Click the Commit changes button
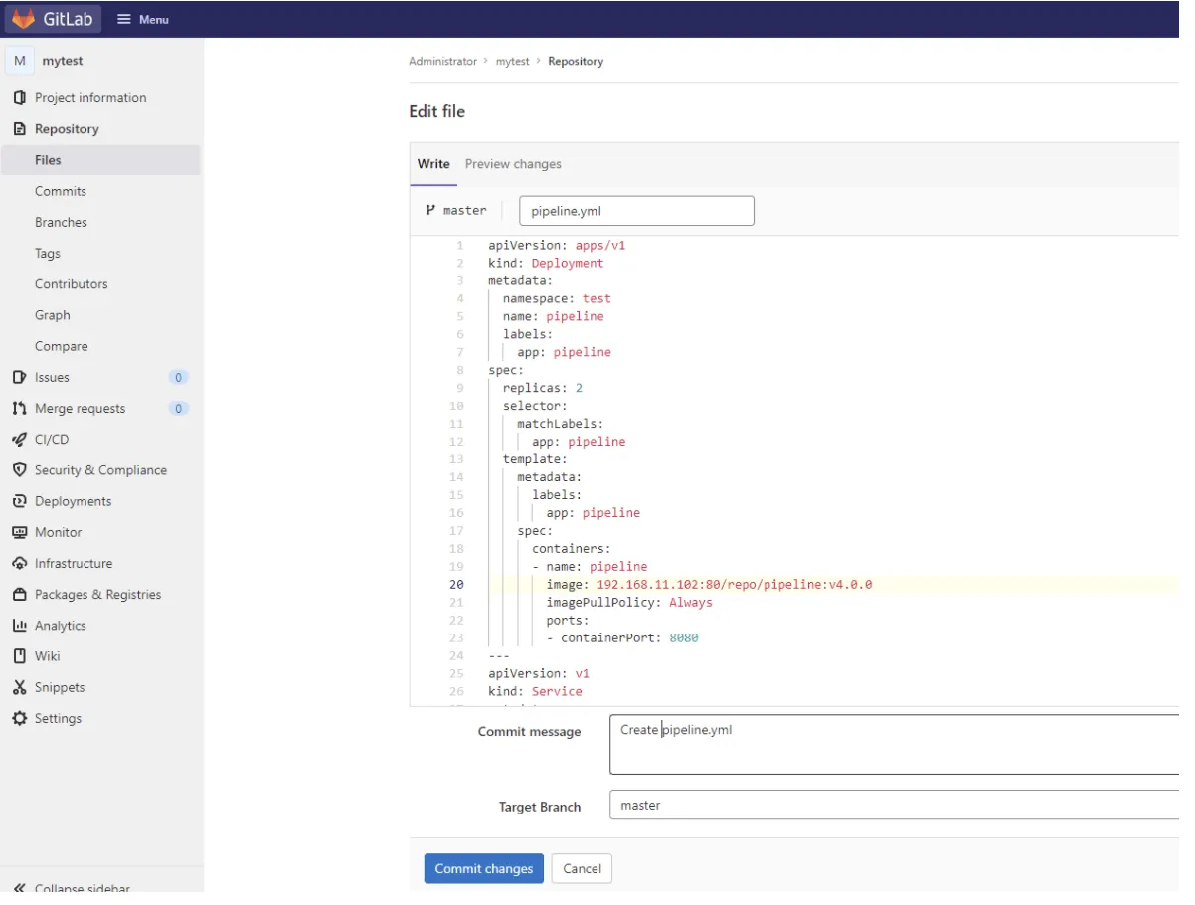This screenshot has width=1195, height=905. pyautogui.click(x=483, y=868)
